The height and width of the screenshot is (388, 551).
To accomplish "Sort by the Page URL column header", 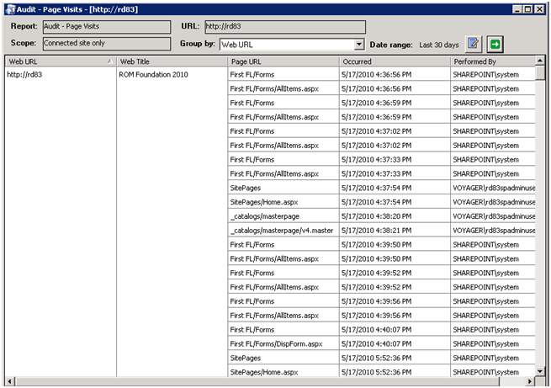I will 283,61.
